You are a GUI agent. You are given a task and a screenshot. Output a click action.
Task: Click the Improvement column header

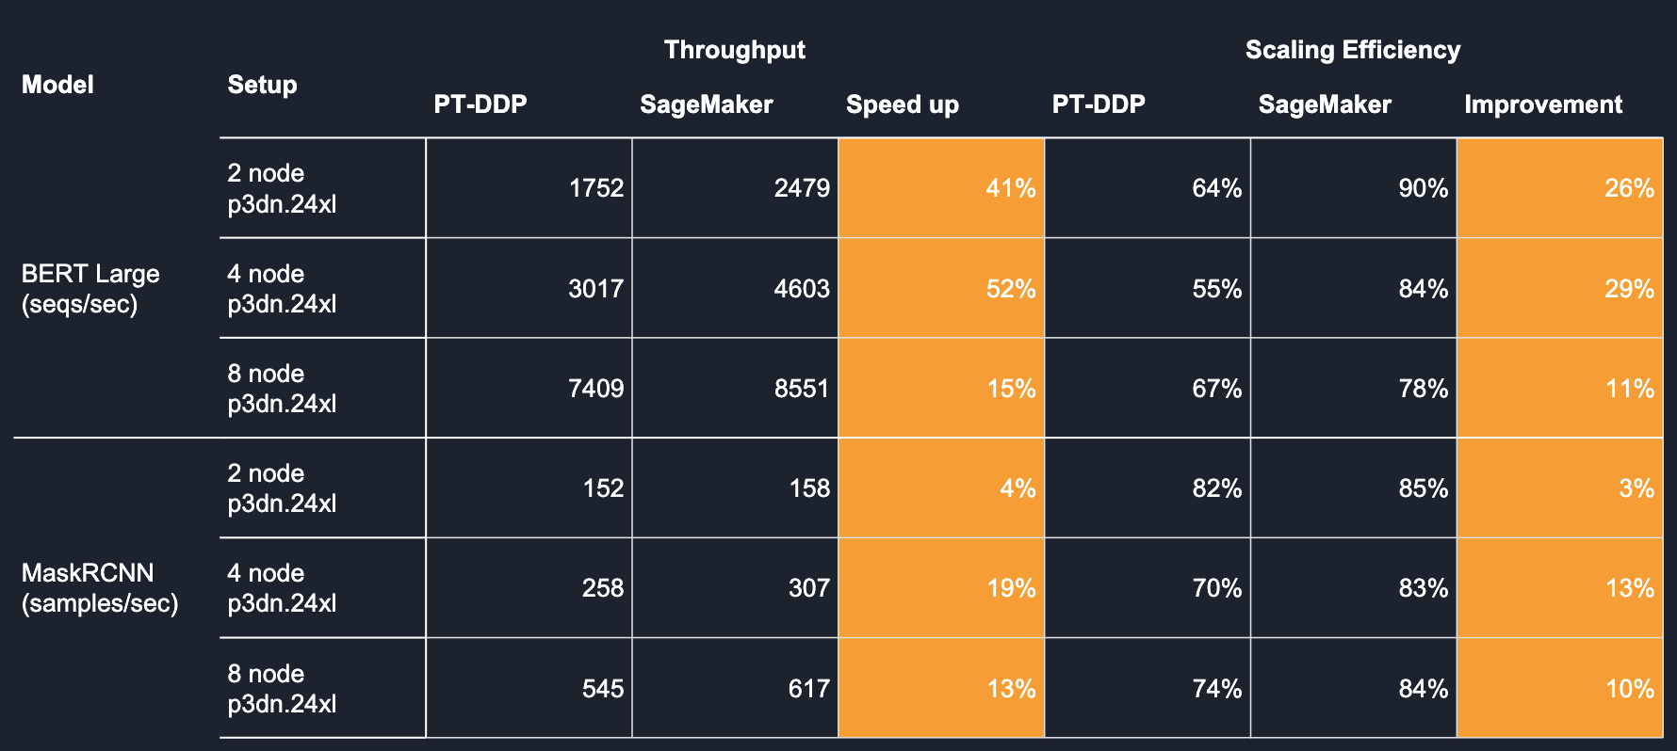click(x=1542, y=104)
